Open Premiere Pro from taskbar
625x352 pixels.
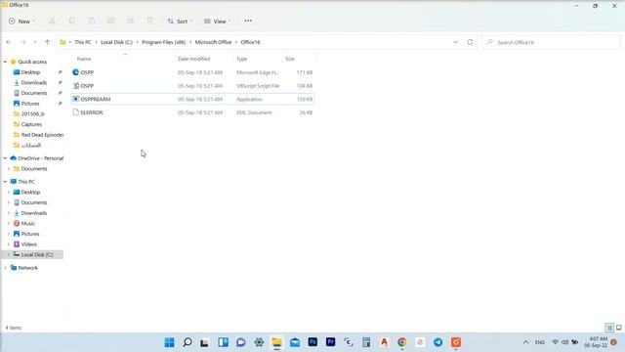click(330, 342)
